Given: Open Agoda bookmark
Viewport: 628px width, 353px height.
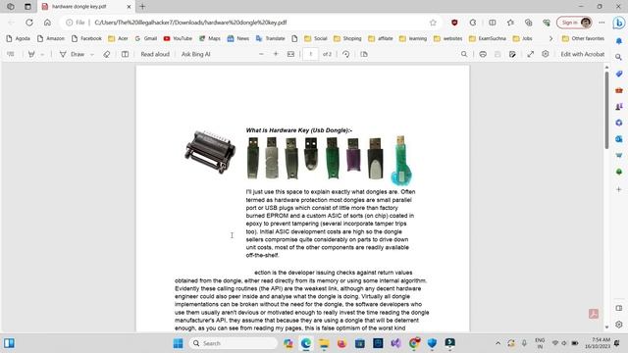Looking at the screenshot, I should pos(19,38).
